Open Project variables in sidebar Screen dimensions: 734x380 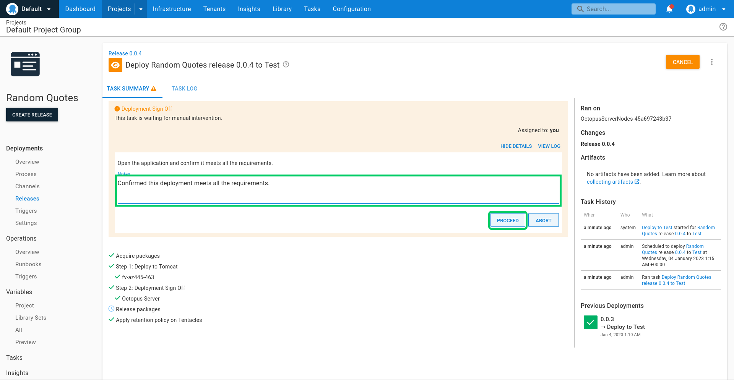pyautogui.click(x=24, y=306)
